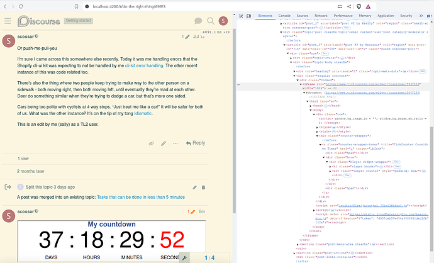This screenshot has height=263, width=434.
Task: Click the 8m post timestamp
Action: (202, 211)
